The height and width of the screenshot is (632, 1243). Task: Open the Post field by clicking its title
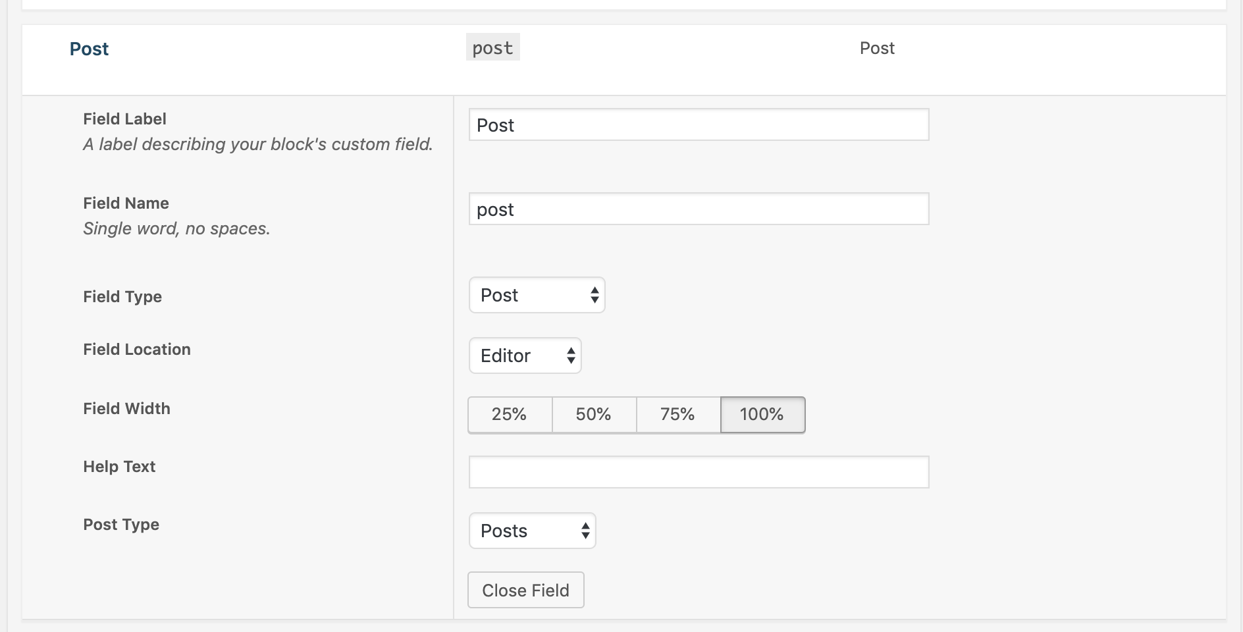pos(89,48)
